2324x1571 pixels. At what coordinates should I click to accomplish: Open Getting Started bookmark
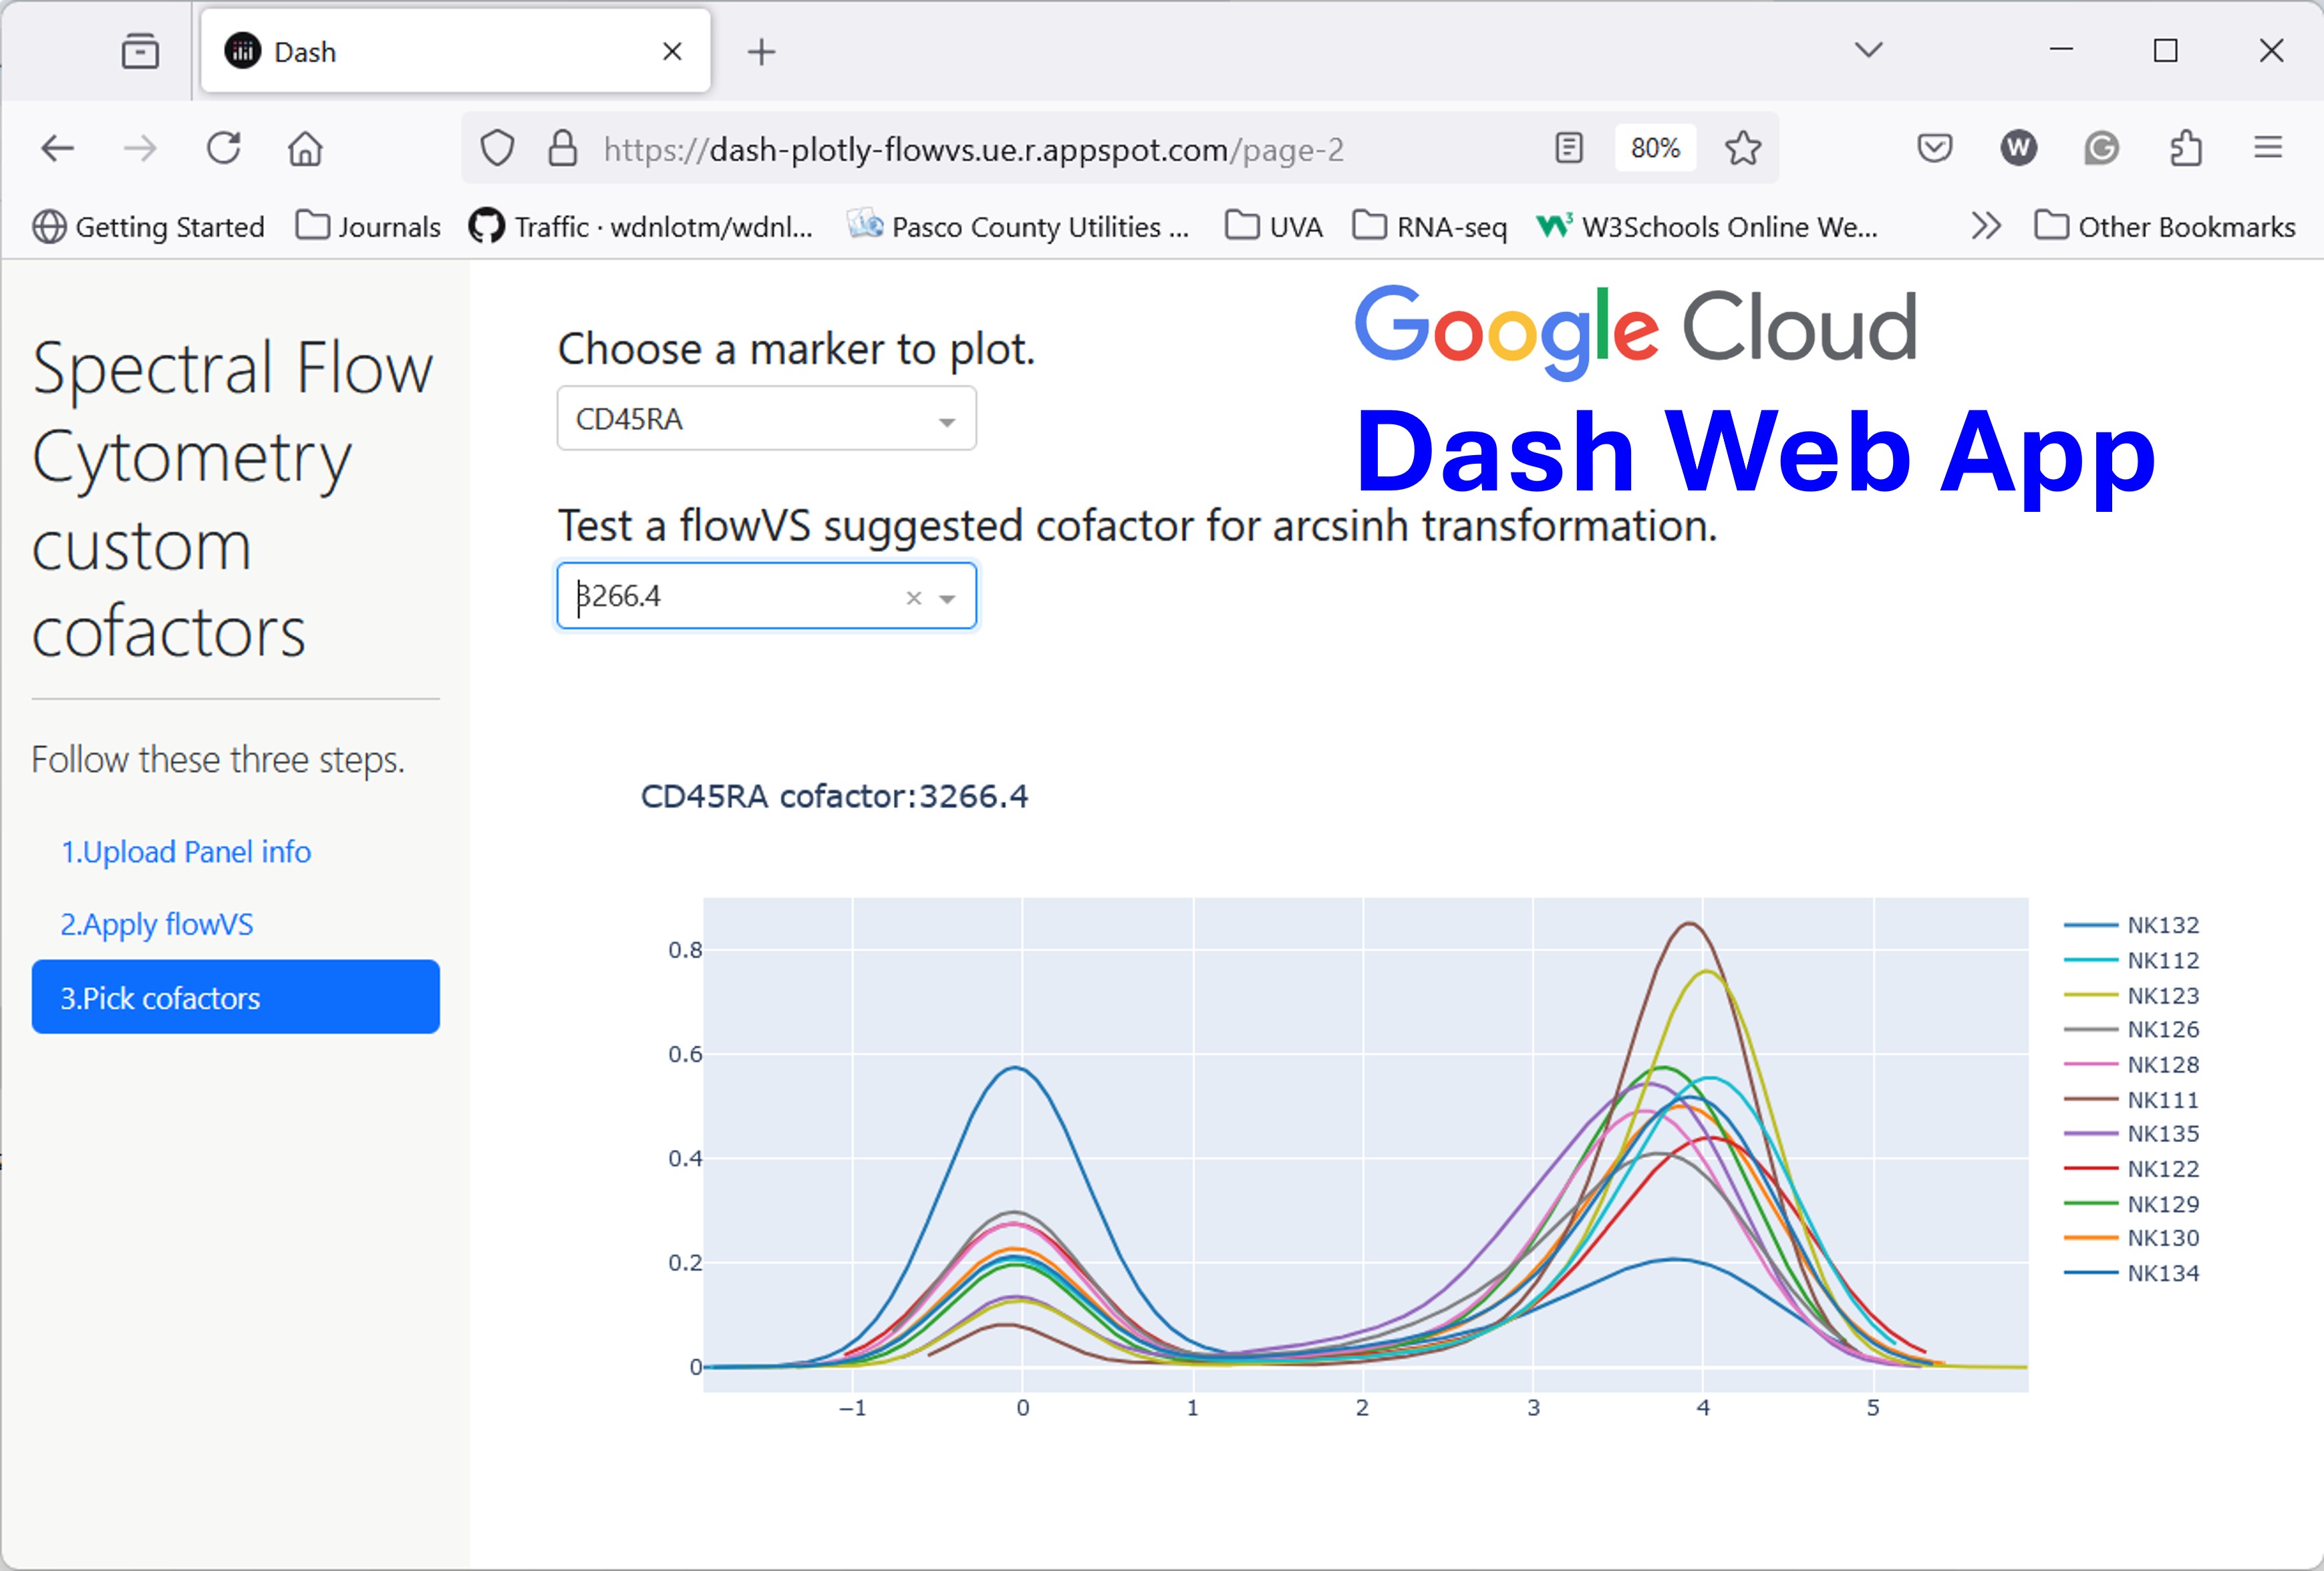click(148, 227)
